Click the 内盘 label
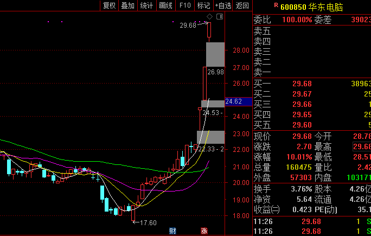The width and height of the screenshot is (371, 236). (323, 178)
